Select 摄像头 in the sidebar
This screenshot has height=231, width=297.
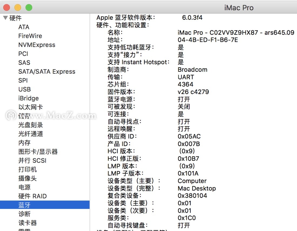point(28,178)
